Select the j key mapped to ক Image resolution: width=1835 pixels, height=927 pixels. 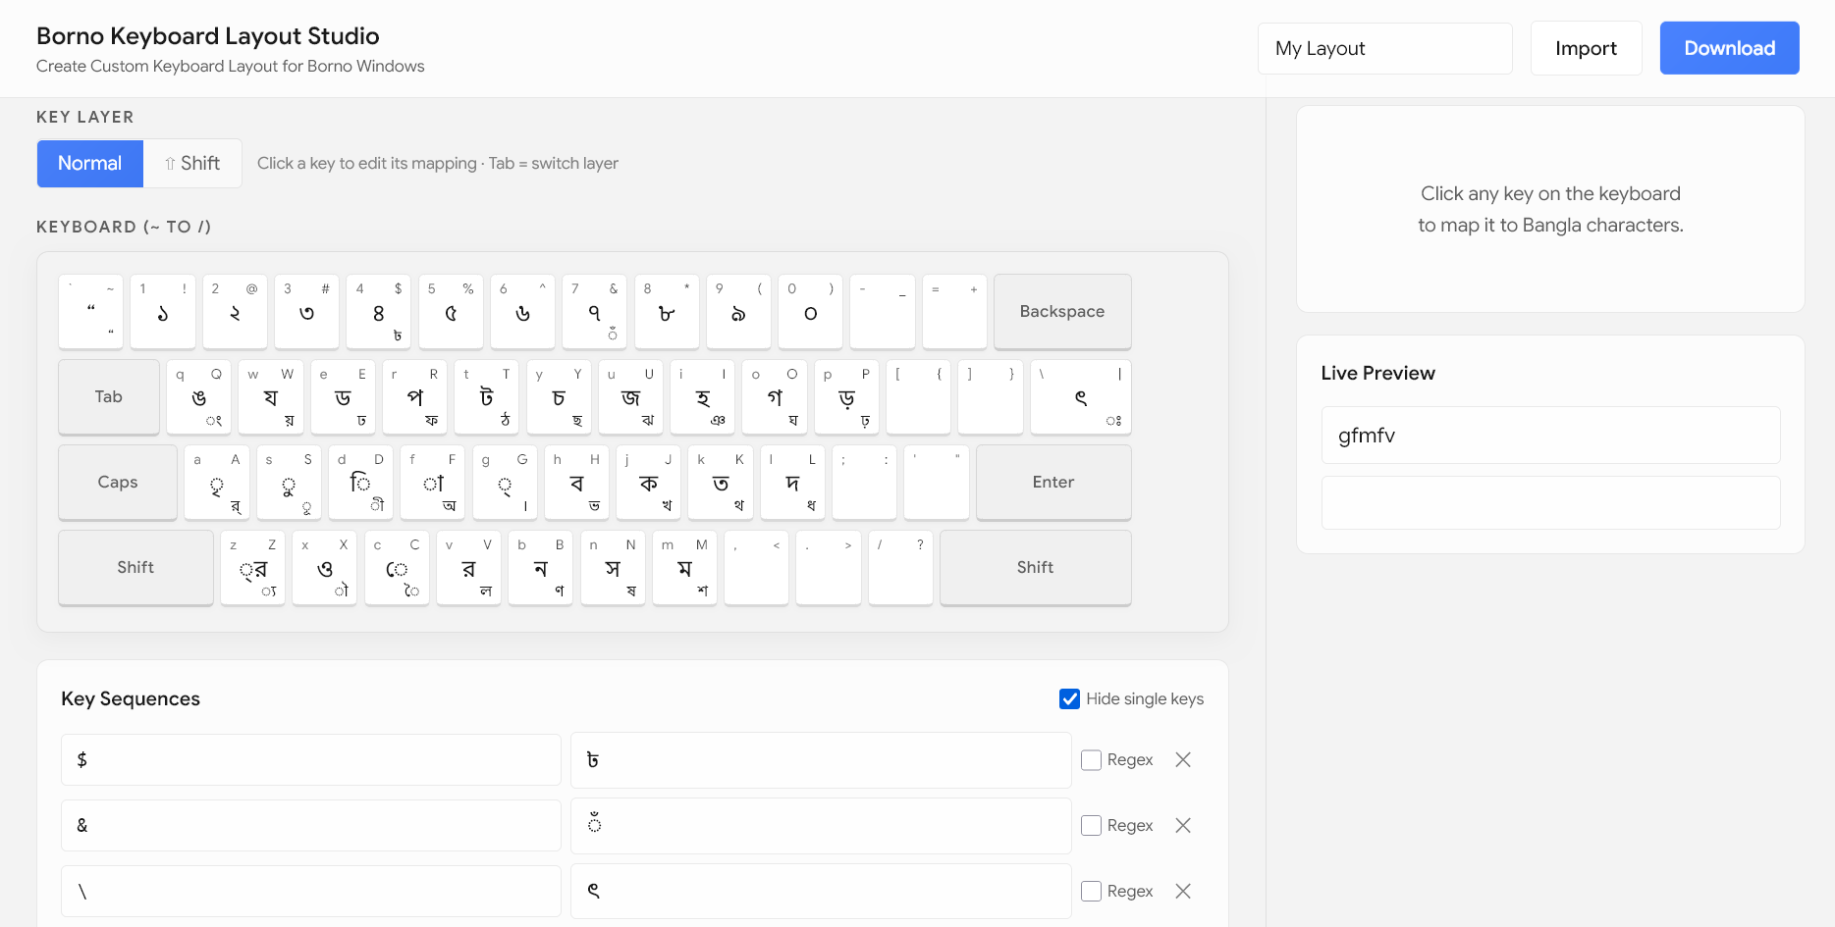tap(649, 483)
